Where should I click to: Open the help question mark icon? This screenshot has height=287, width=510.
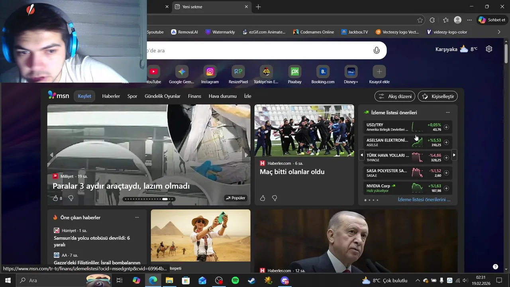click(x=495, y=267)
